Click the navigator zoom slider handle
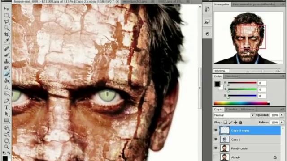The height and width of the screenshot is (161, 287). coord(263,71)
